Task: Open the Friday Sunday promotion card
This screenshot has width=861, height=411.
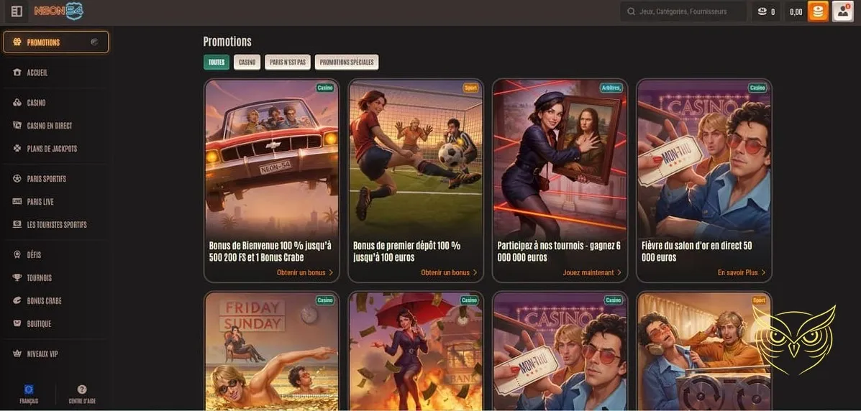Action: [272, 351]
